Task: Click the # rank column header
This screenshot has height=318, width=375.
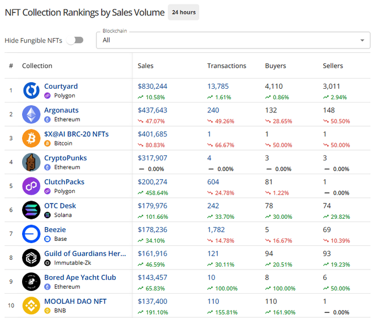Action: [11, 66]
